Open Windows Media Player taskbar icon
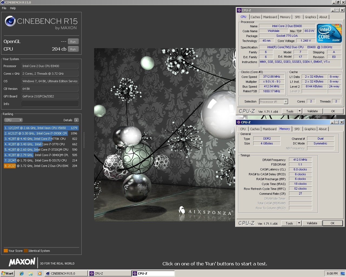This screenshot has width=346, height=277. click(x=39, y=273)
